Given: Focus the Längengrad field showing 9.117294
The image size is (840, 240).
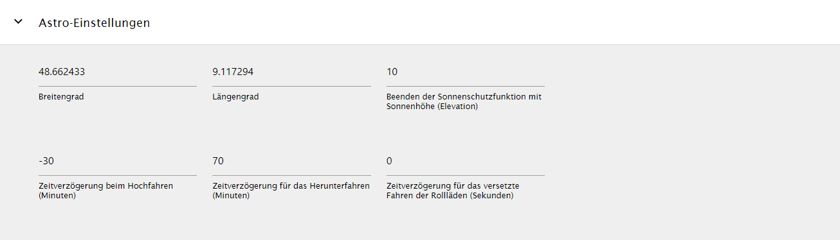Looking at the screenshot, I should click(x=291, y=73).
